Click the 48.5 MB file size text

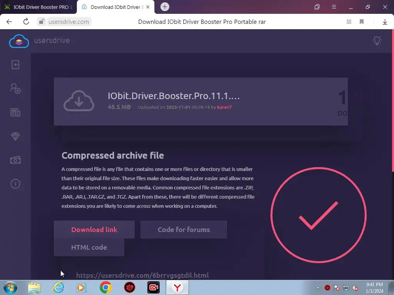pos(119,107)
